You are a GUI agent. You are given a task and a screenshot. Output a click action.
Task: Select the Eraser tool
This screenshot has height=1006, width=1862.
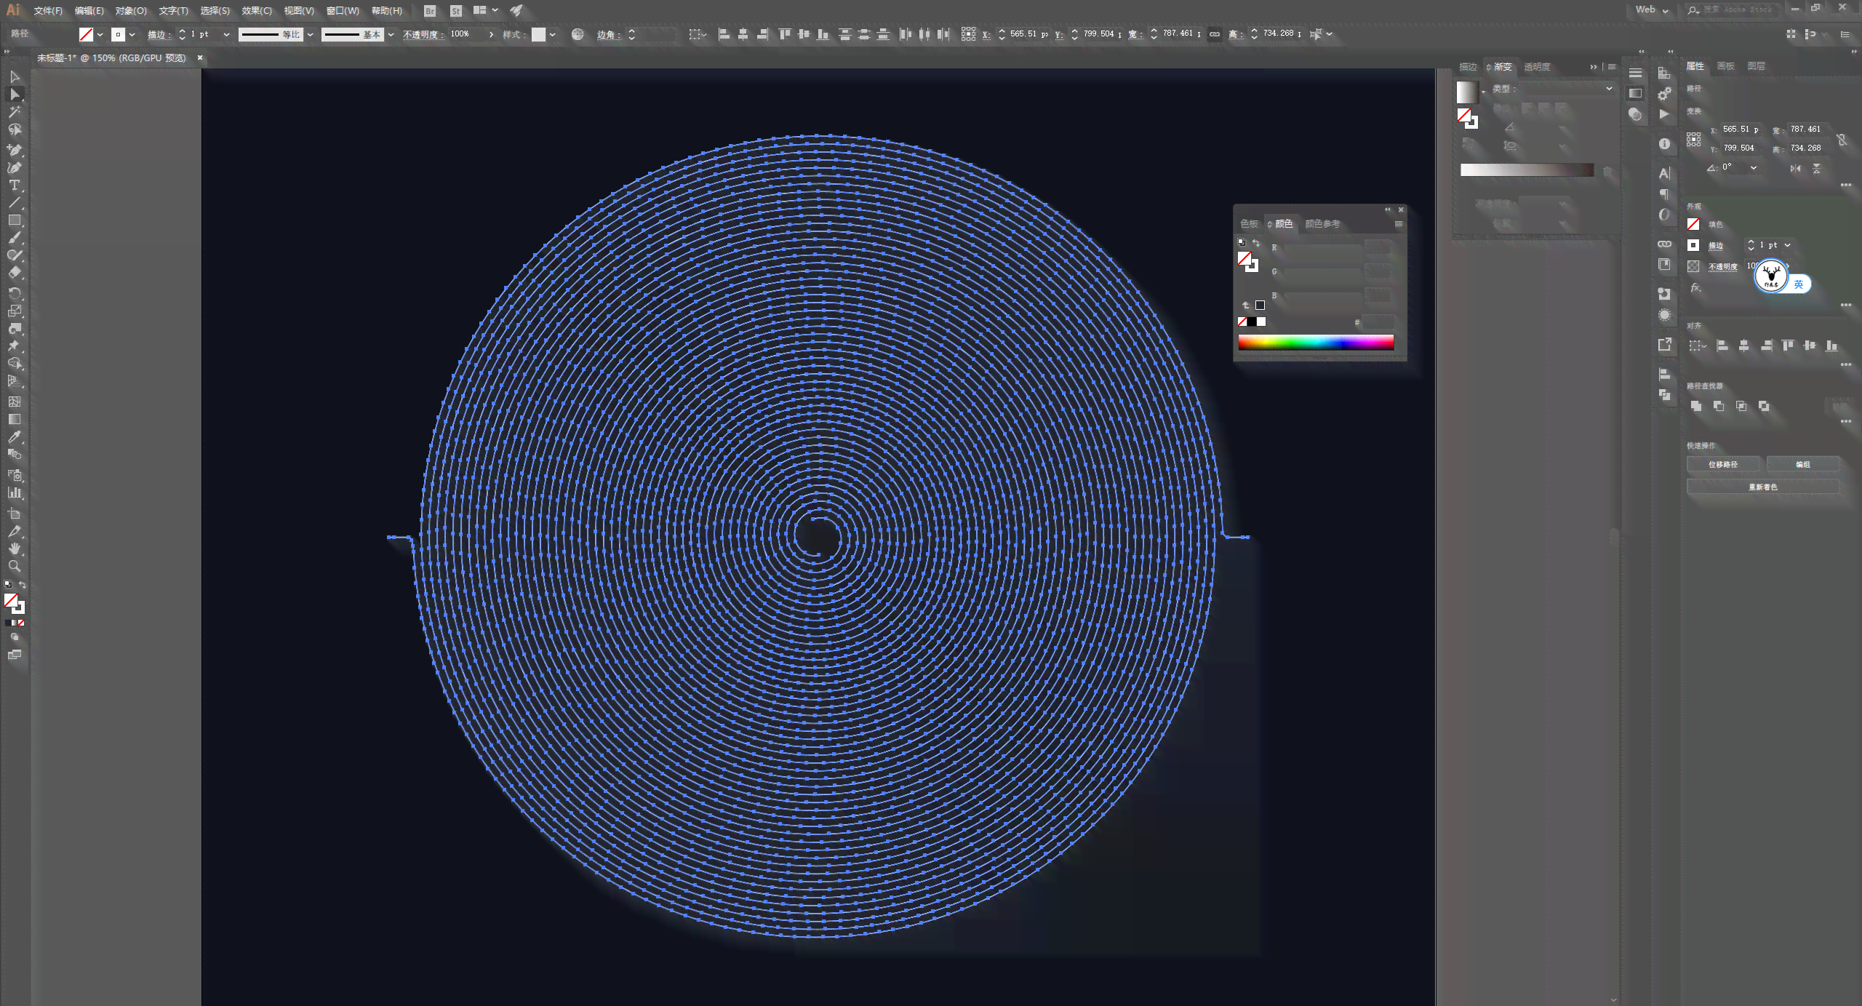click(15, 273)
